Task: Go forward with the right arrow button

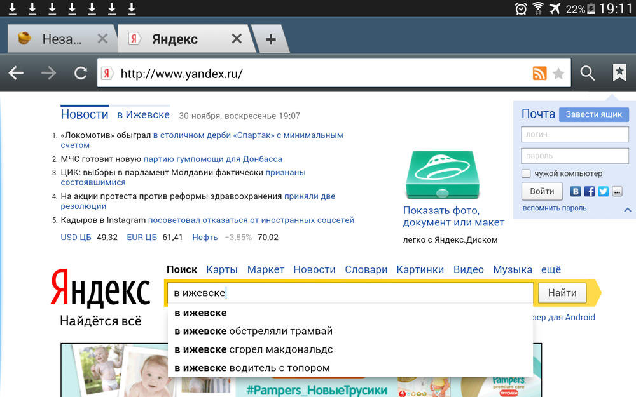Action: [x=49, y=73]
